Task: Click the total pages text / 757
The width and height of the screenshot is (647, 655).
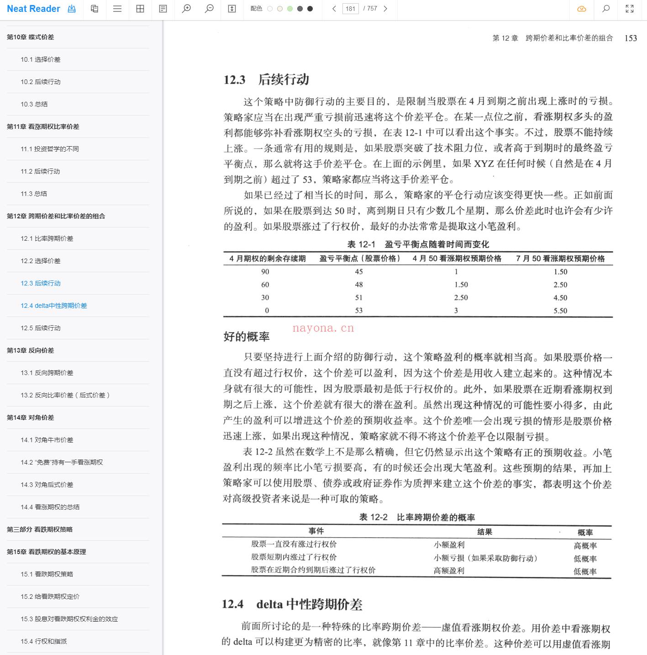Action: 370,9
